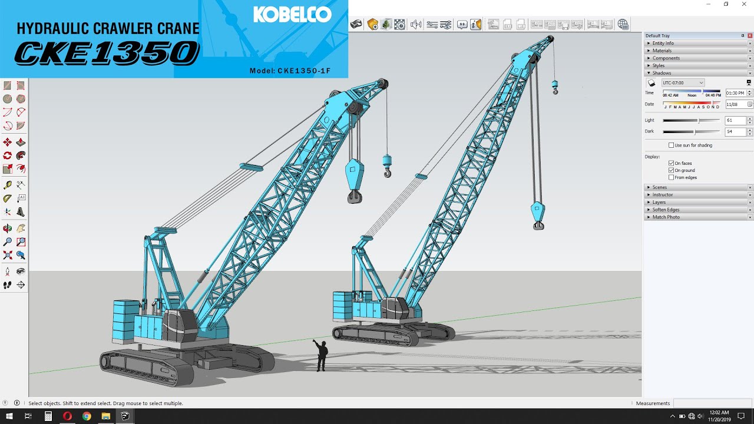
Task: Open Chrome from the taskbar
Action: (x=87, y=416)
